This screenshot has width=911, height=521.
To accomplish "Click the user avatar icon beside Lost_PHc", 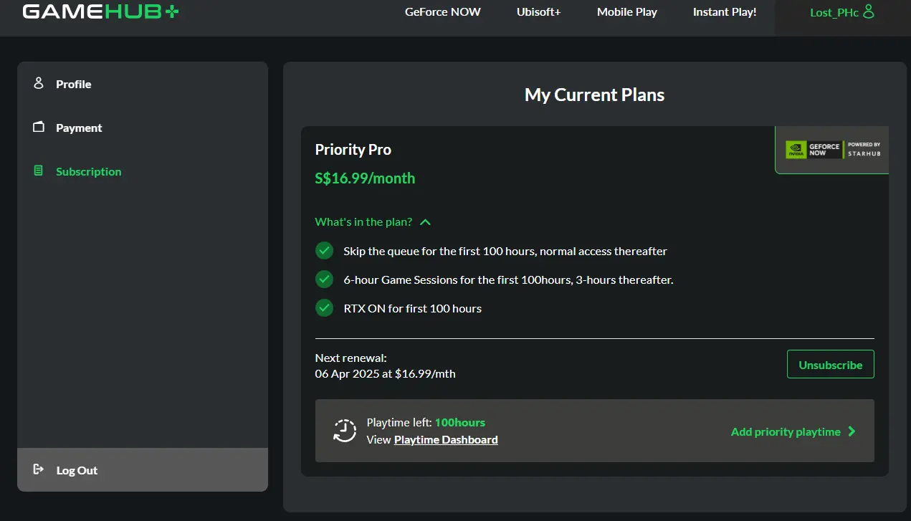I will 869,11.
